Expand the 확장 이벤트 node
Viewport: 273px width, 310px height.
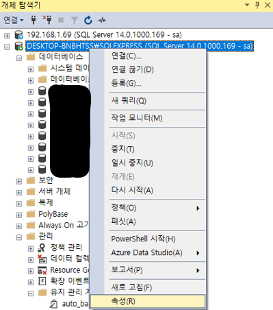[x=31, y=283]
